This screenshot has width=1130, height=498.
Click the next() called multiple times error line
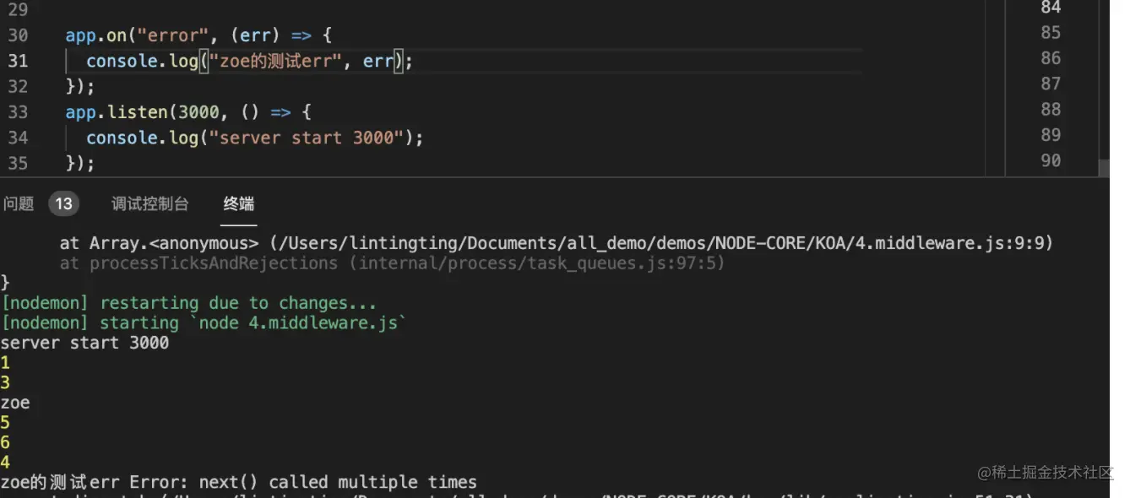(x=239, y=483)
